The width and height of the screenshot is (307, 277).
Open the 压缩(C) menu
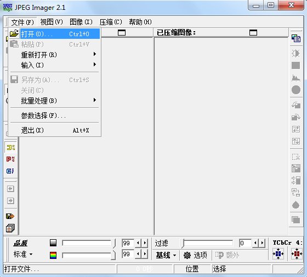[x=111, y=22]
